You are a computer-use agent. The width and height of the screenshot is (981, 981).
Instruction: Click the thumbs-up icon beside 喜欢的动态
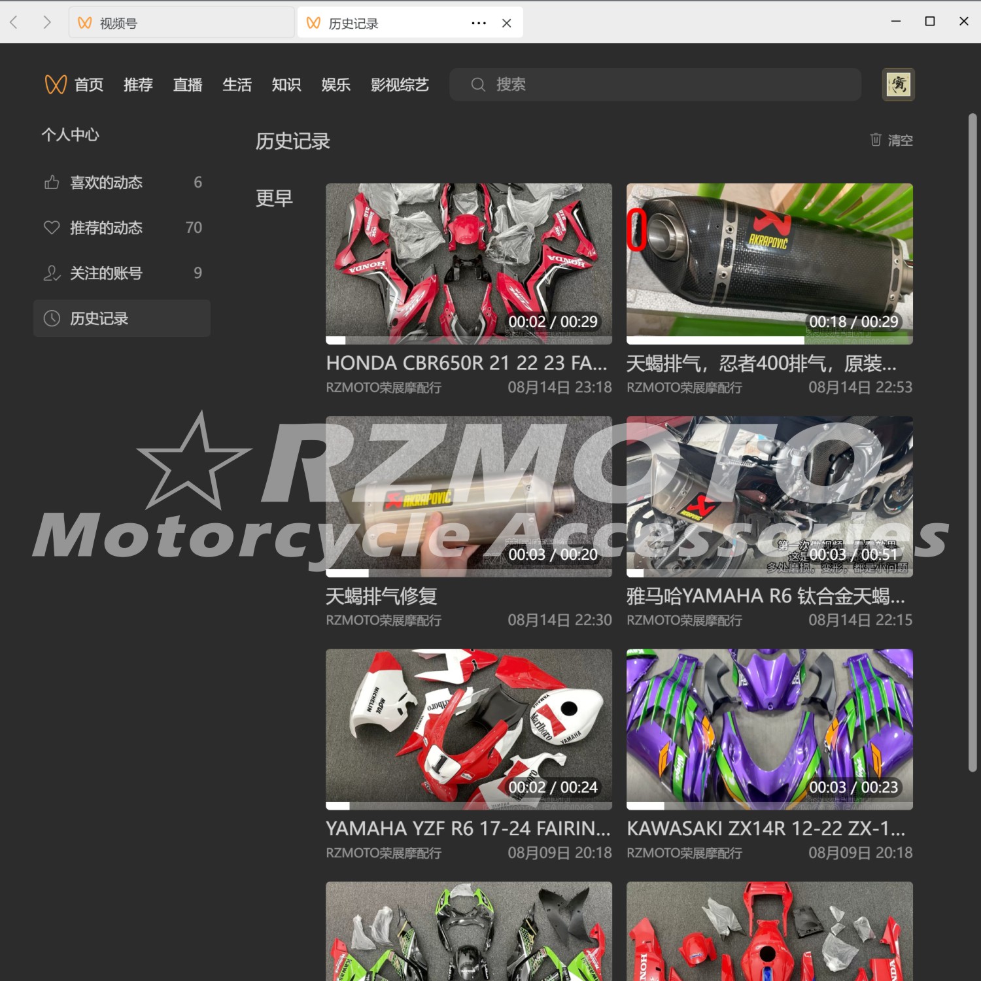tap(52, 182)
